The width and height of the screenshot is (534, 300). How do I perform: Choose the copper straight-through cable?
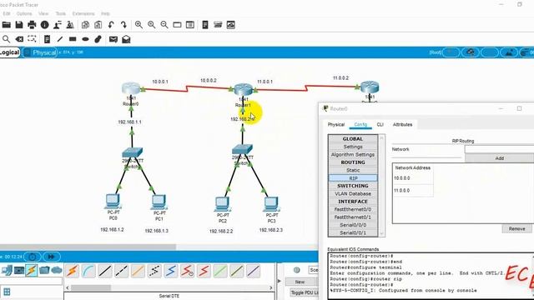coord(105,271)
